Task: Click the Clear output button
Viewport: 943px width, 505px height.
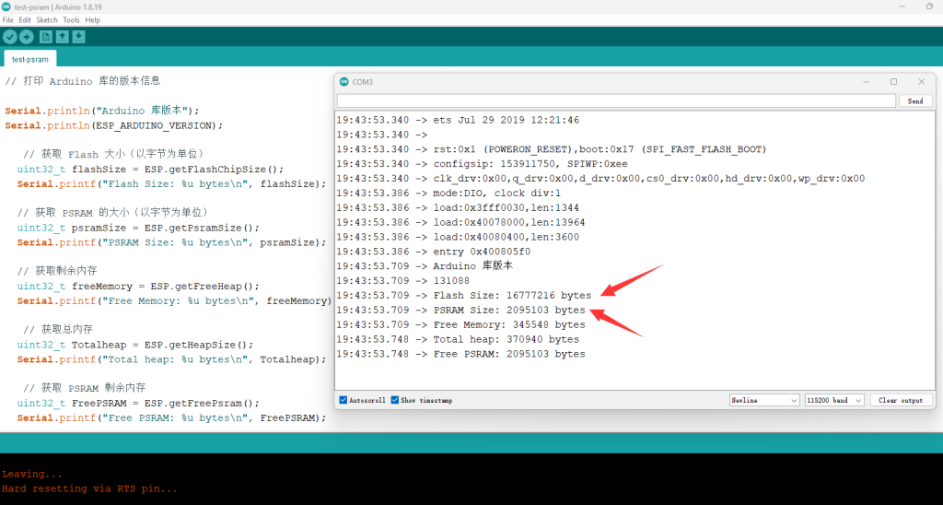Action: (x=900, y=400)
